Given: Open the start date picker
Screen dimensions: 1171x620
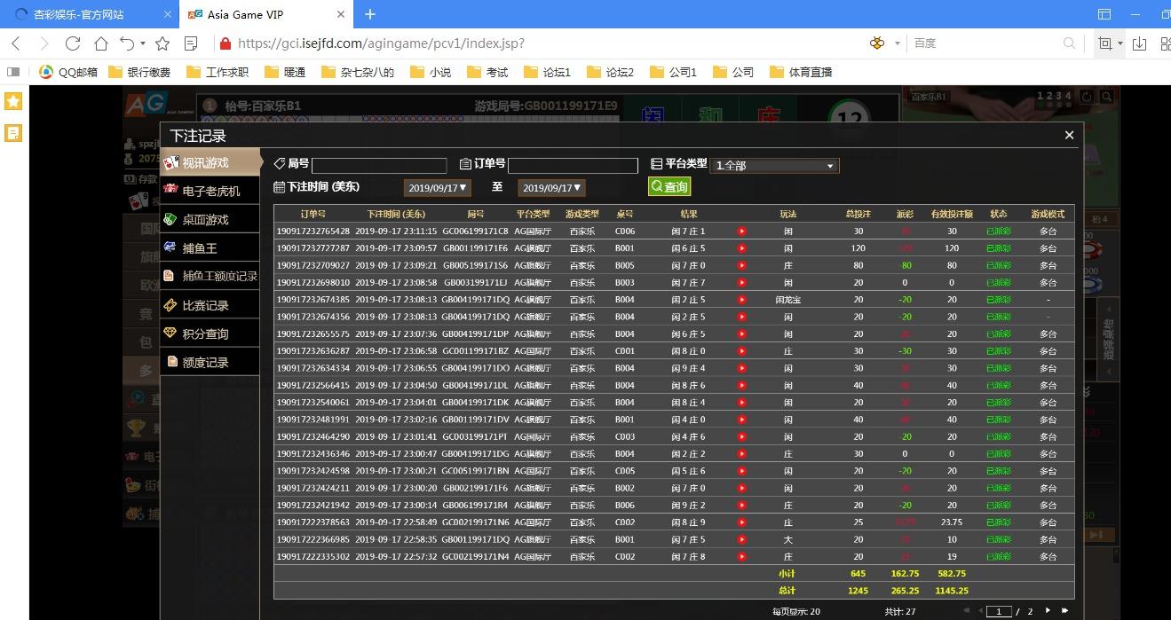Looking at the screenshot, I should (x=437, y=188).
